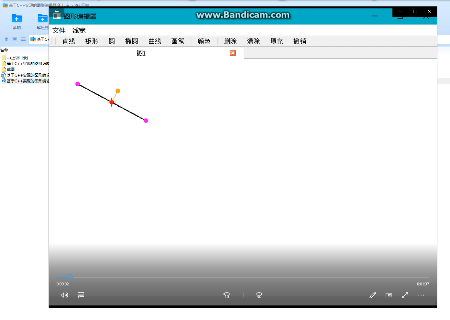
Task: Skip back 10 seconds
Action: 227,295
